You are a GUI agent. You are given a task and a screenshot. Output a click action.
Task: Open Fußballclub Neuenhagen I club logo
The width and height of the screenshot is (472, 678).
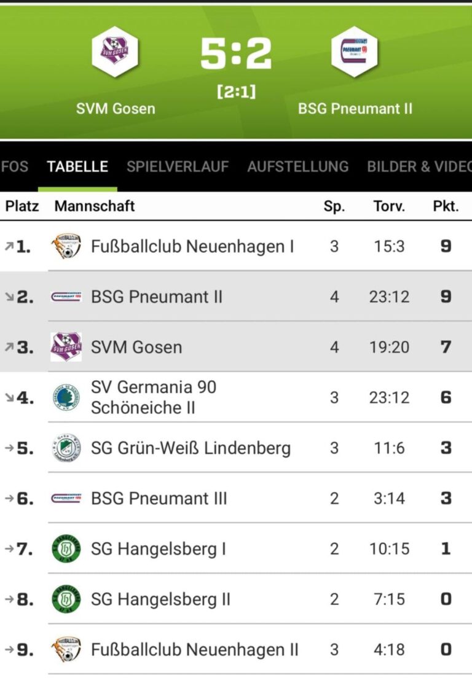click(x=66, y=246)
